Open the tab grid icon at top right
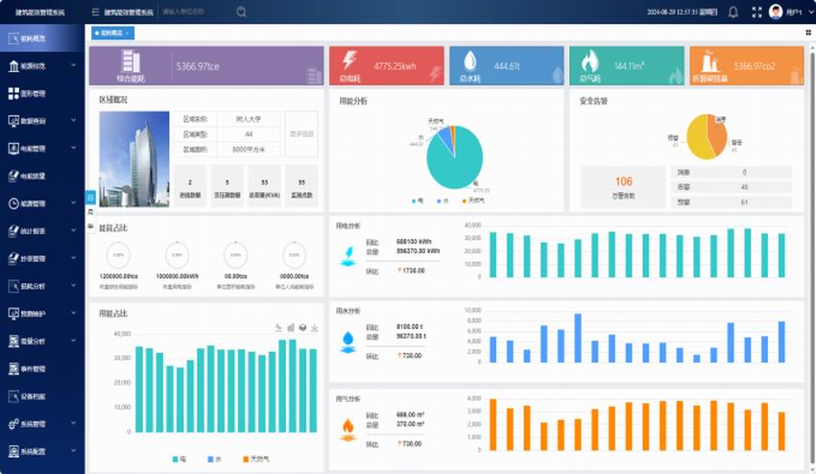The image size is (816, 474). pyautogui.click(x=807, y=33)
